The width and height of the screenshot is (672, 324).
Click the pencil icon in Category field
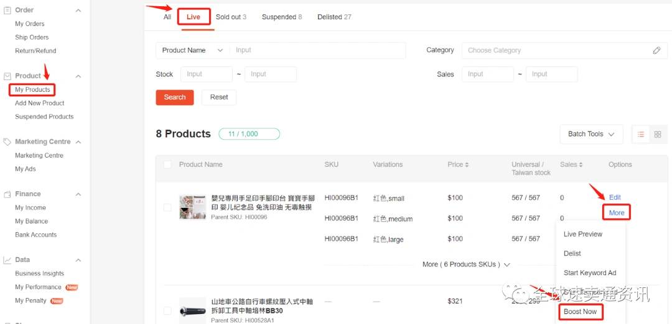pyautogui.click(x=656, y=50)
